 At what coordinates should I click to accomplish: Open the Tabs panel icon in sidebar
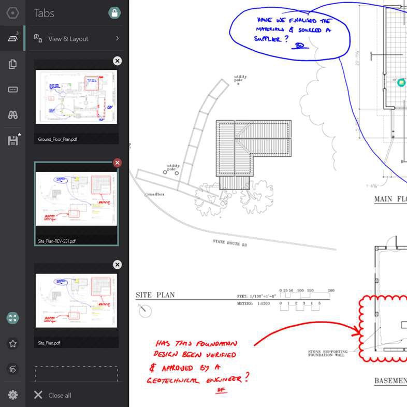click(12, 38)
